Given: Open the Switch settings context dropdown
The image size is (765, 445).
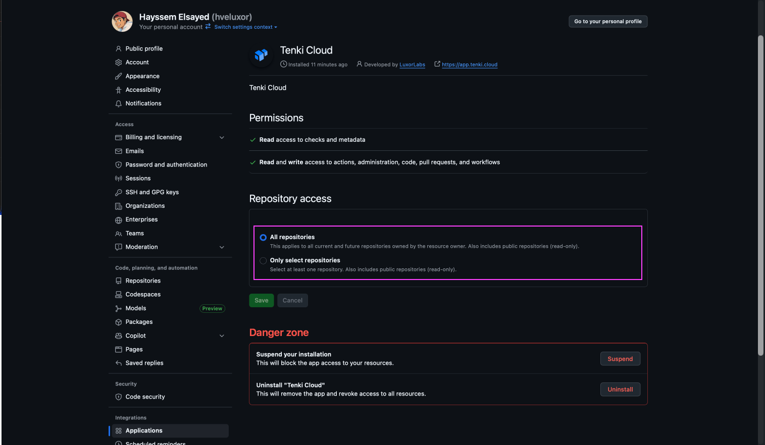Looking at the screenshot, I should (x=245, y=27).
